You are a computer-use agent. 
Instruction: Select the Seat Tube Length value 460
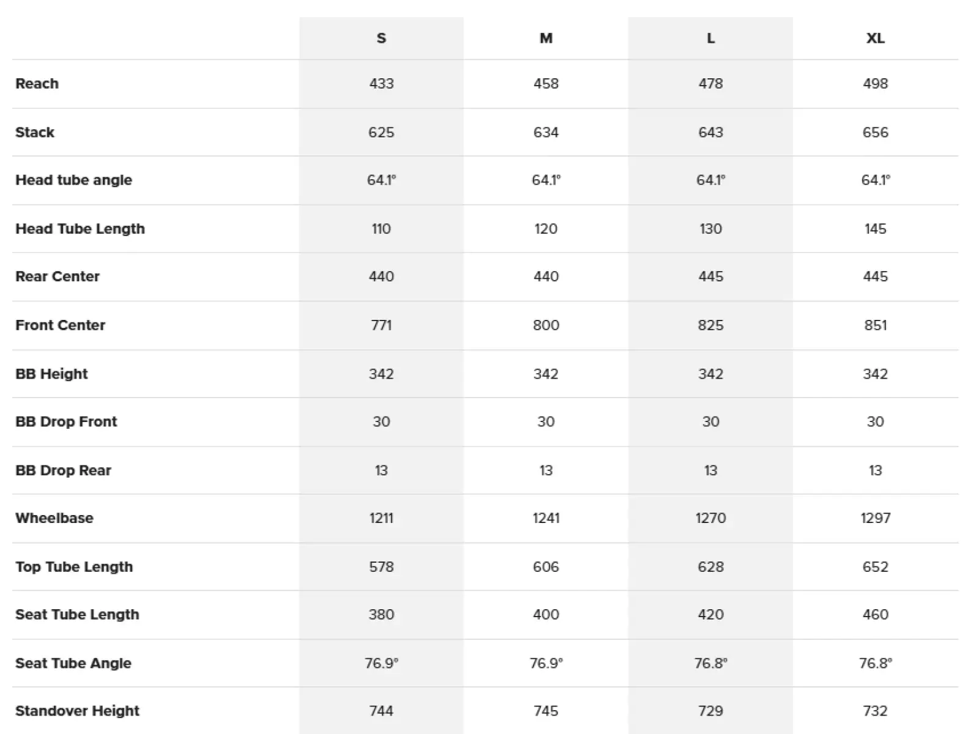[875, 615]
